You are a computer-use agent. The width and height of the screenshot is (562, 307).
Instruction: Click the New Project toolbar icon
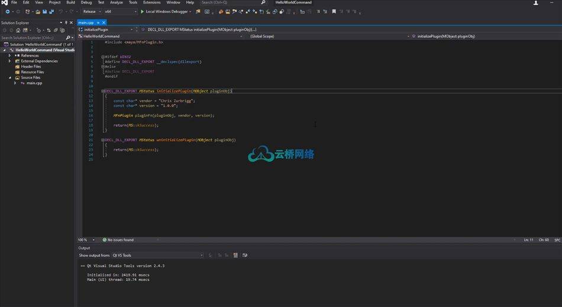(x=27, y=12)
